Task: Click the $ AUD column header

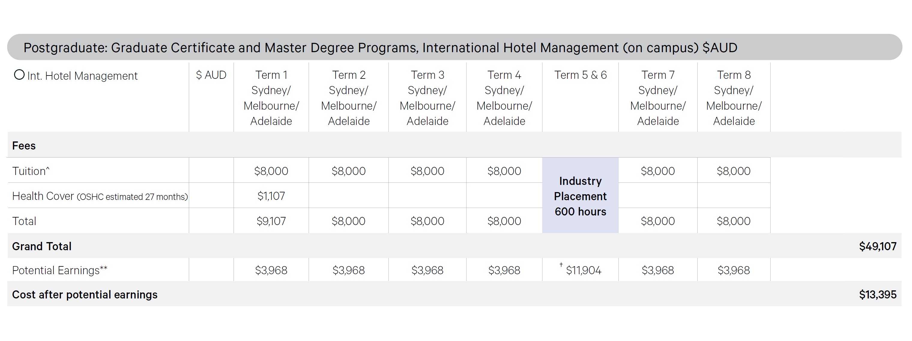Action: pyautogui.click(x=211, y=75)
